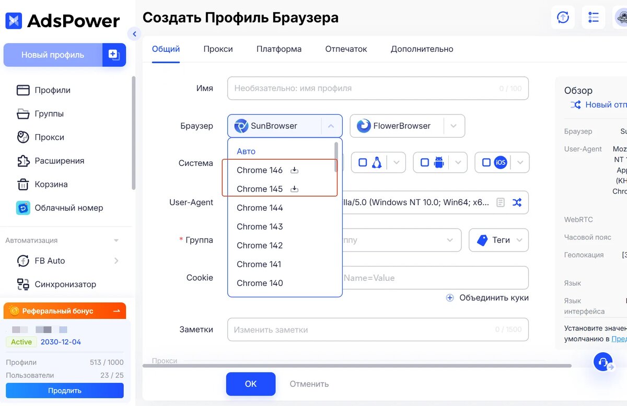Click the Новый отпечаток link
Image resolution: width=627 pixels, height=406 pixels.
606,104
